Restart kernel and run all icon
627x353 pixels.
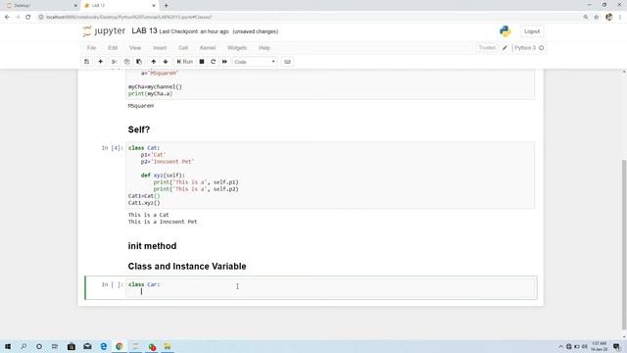click(224, 62)
